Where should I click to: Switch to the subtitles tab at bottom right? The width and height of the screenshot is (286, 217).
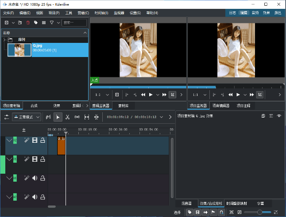(260, 203)
